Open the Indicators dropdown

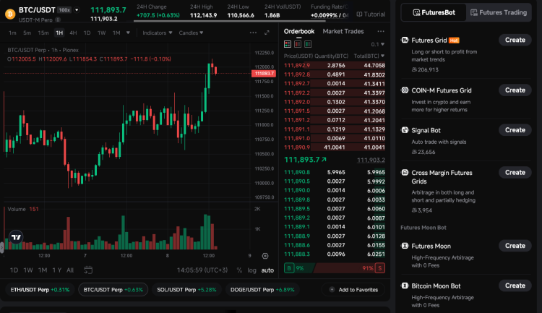[158, 33]
